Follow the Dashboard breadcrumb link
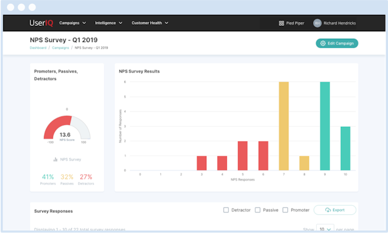The image size is (388, 233). pos(38,48)
